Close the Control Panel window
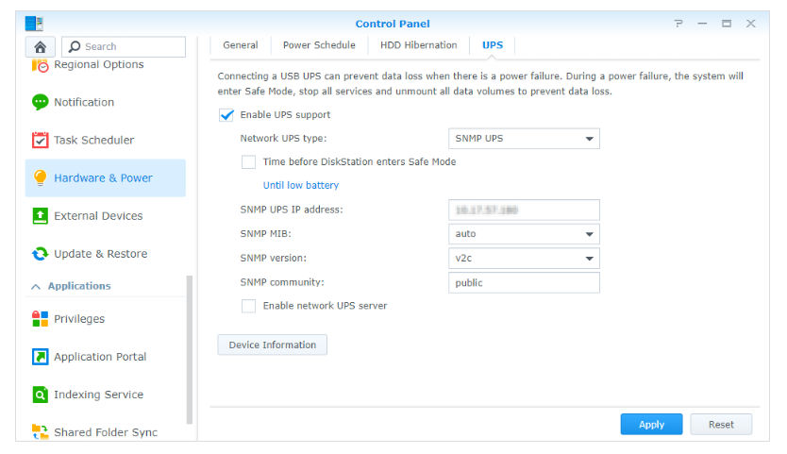 point(751,24)
